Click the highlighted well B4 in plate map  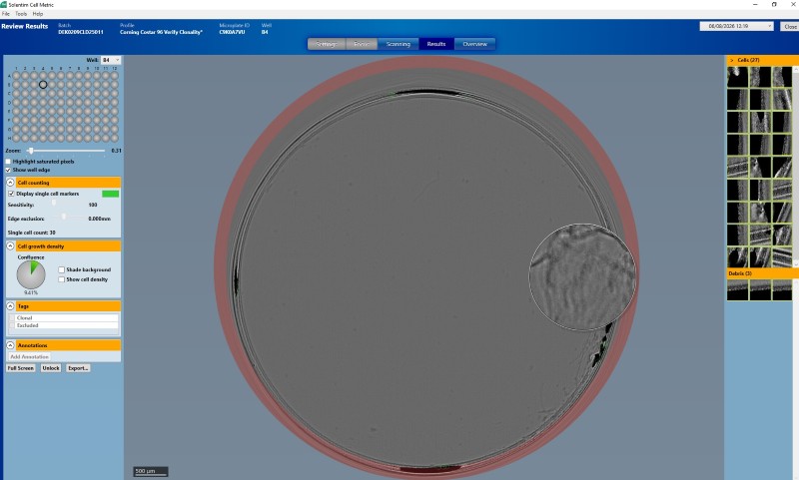click(x=43, y=85)
